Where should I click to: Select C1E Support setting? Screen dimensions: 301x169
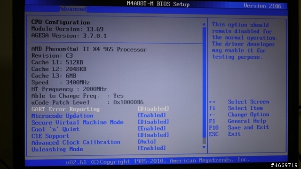point(50,136)
